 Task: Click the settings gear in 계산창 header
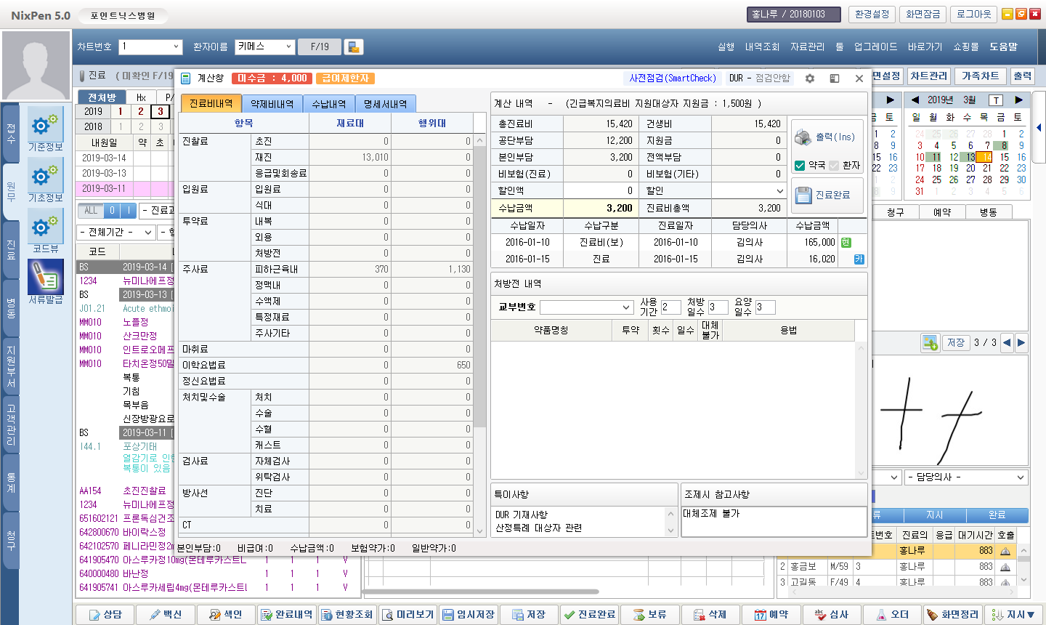click(x=810, y=78)
